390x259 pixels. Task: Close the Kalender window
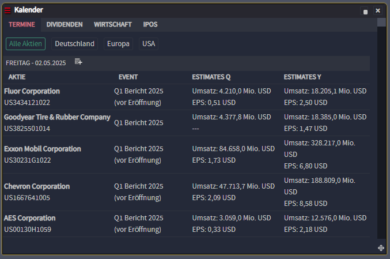click(378, 11)
